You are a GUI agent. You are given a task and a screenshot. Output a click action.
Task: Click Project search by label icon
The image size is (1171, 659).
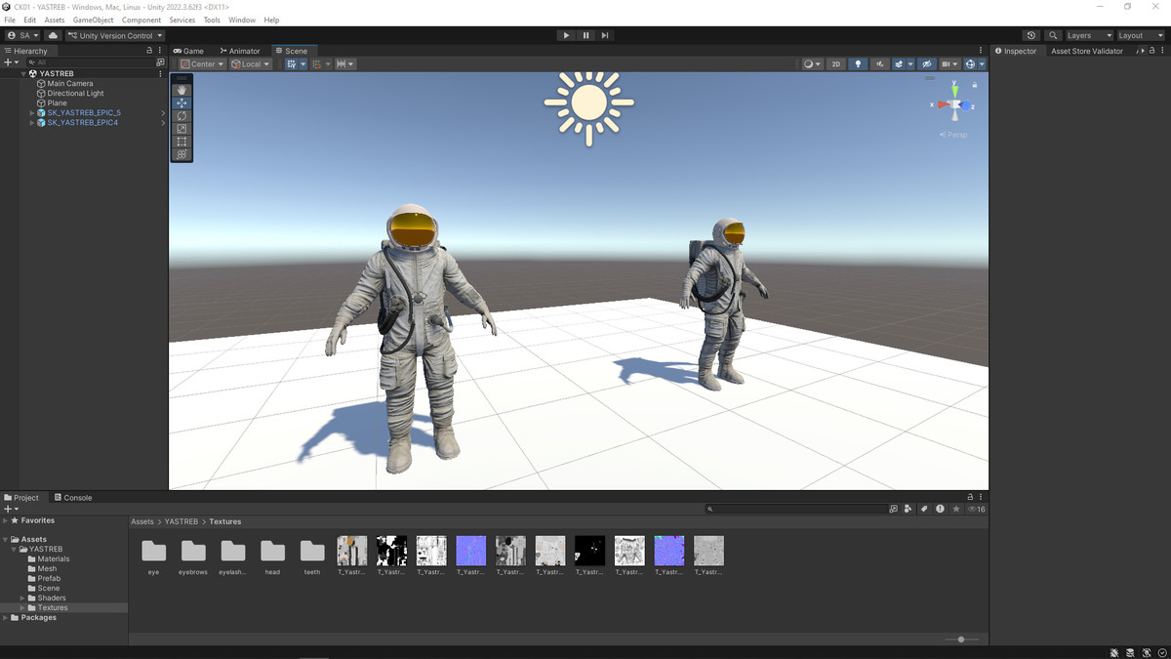[x=924, y=509]
